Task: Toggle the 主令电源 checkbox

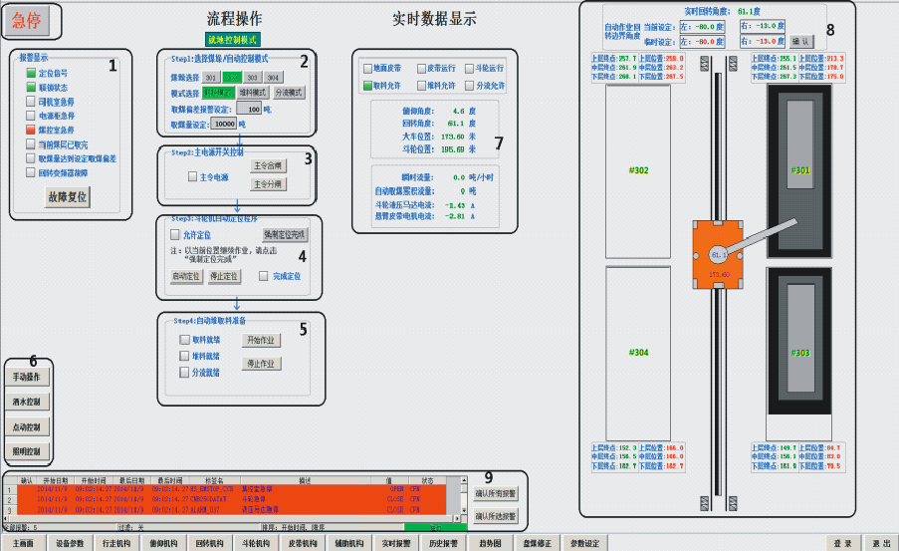Action: tap(193, 176)
